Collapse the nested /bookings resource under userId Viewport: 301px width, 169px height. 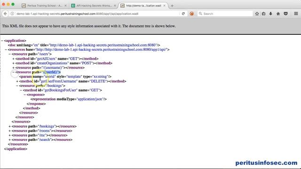(17, 85)
